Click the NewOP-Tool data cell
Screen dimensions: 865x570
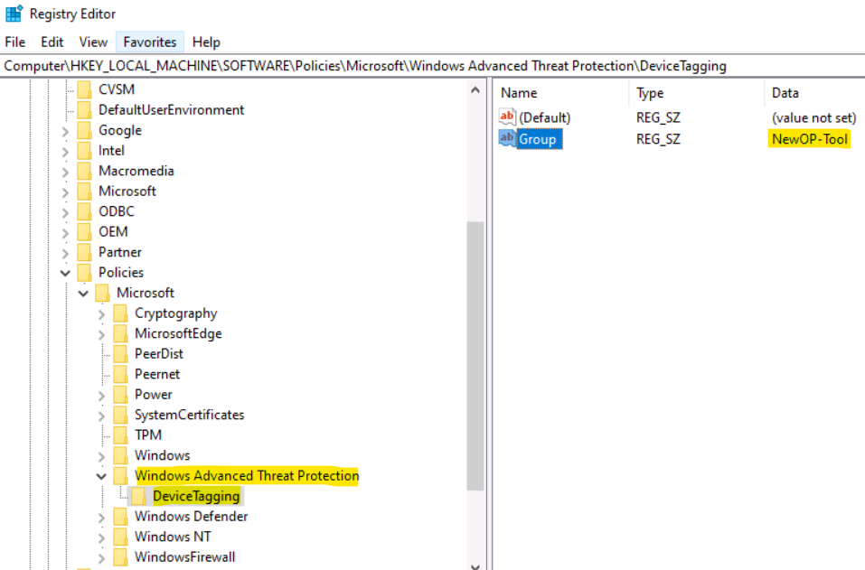click(x=809, y=139)
